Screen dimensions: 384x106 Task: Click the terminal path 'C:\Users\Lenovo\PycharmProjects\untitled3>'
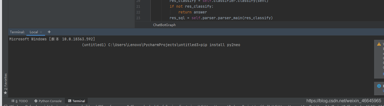154,45
